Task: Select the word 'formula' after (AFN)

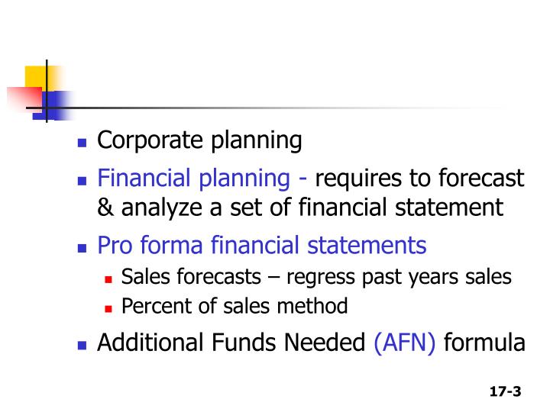Action: click(484, 343)
